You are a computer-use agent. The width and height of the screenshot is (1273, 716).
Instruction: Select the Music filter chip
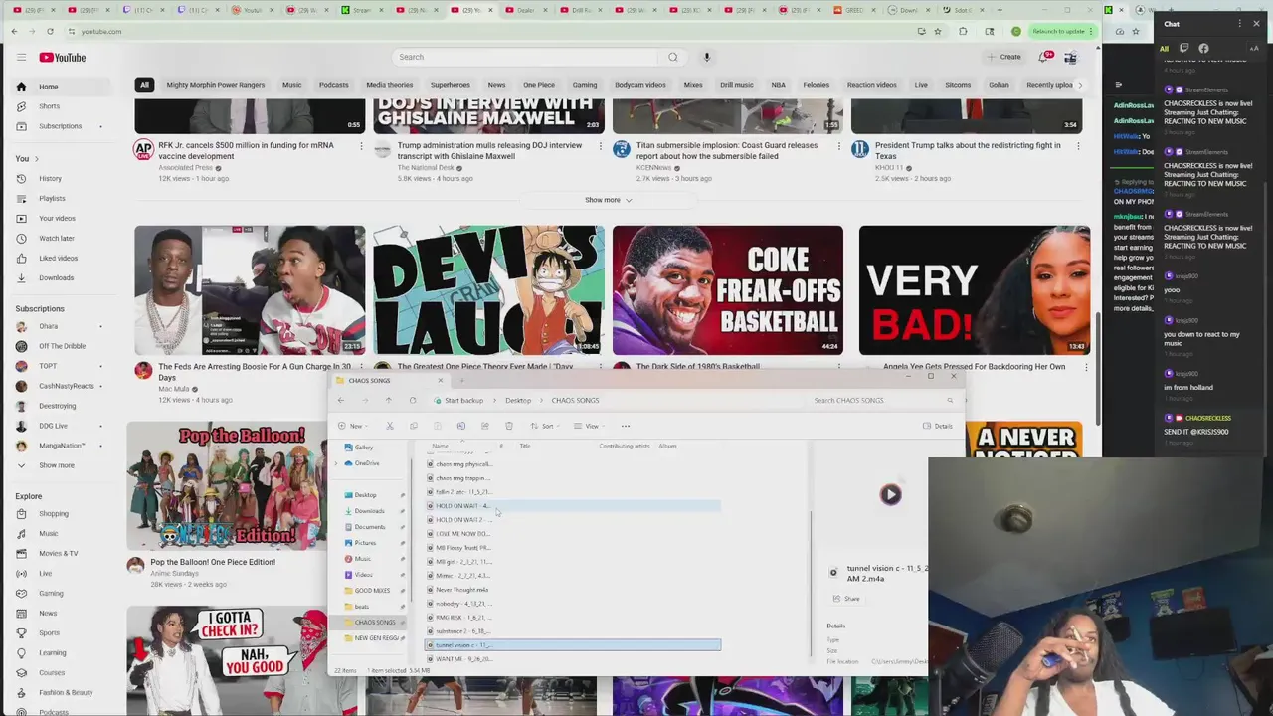coord(291,85)
